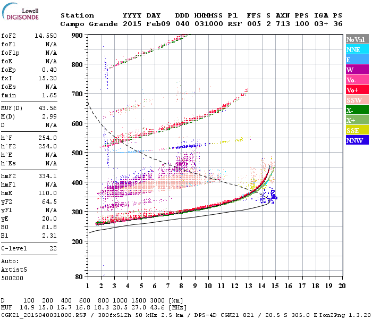Screen dimensions: 372x319
Task: Click the C-level value 22
Action: point(53,248)
